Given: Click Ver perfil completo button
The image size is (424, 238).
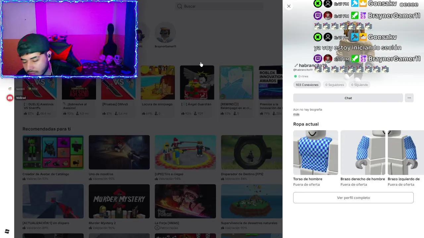Looking at the screenshot, I should 353,198.
